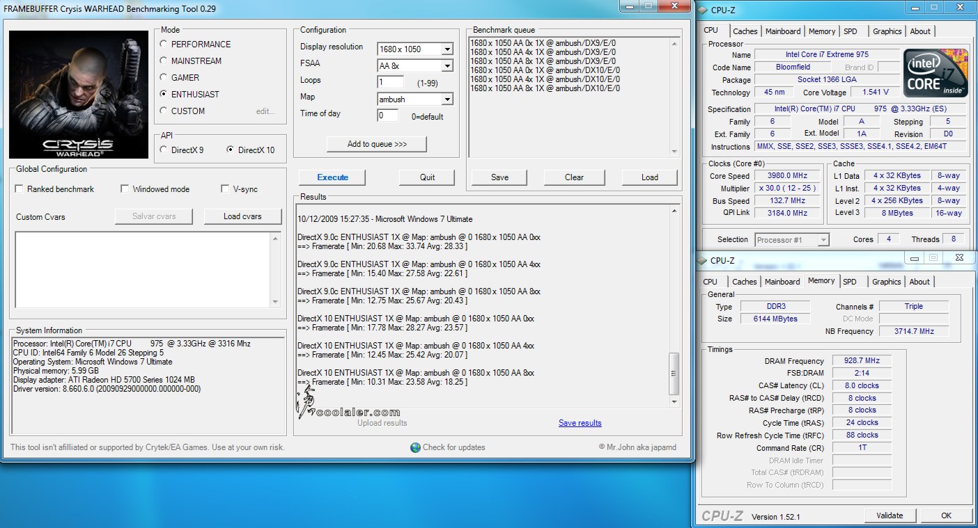Click Add to queue button
This screenshot has width=978, height=528.
click(x=377, y=144)
